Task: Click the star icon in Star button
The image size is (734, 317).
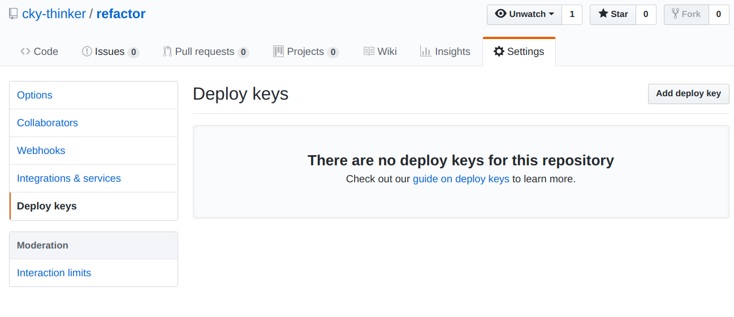Action: [x=603, y=14]
